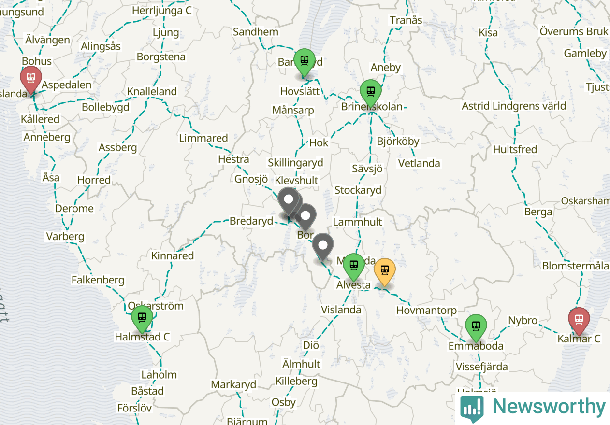Click the grey marker southeast of Bor

coord(323,245)
